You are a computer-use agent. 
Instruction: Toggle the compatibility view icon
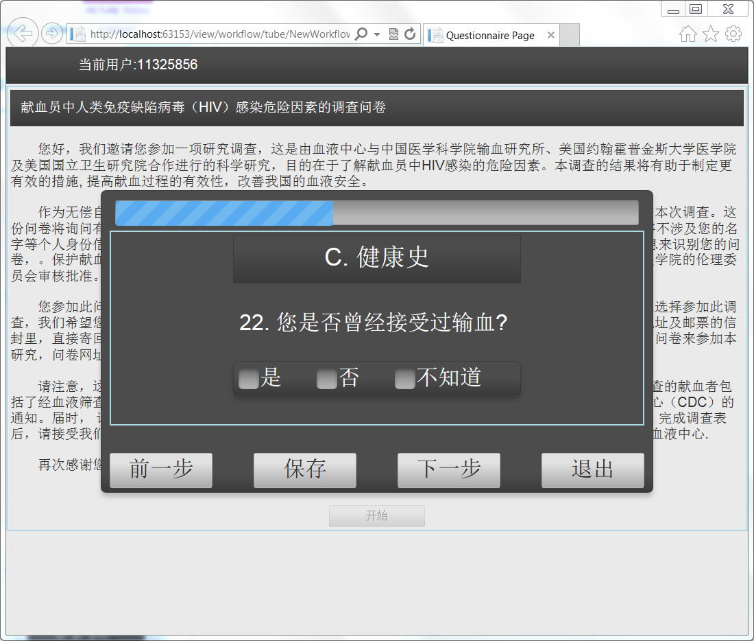(x=393, y=34)
